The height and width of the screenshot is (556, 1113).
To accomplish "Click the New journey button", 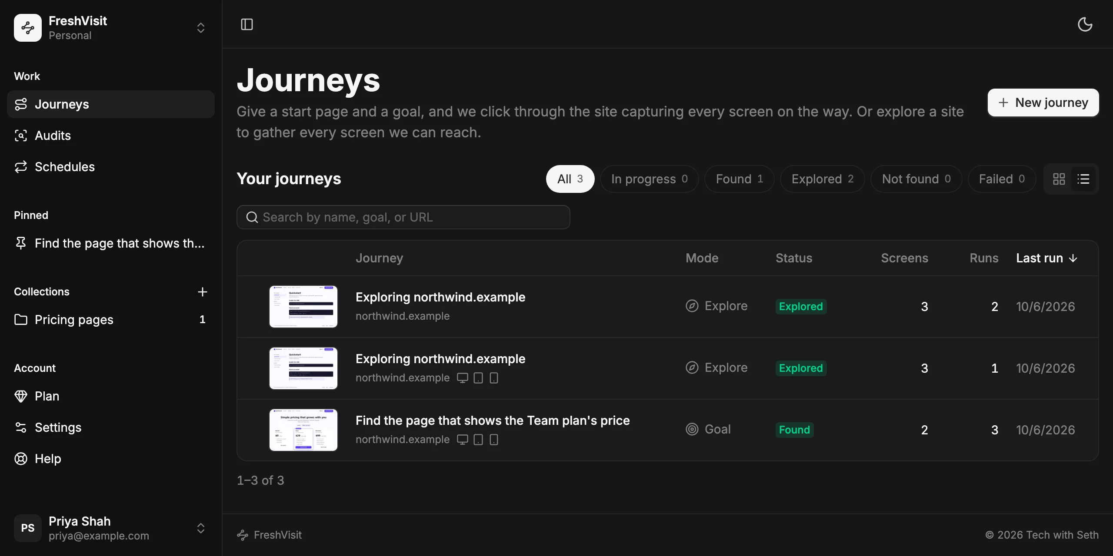I will [x=1043, y=103].
